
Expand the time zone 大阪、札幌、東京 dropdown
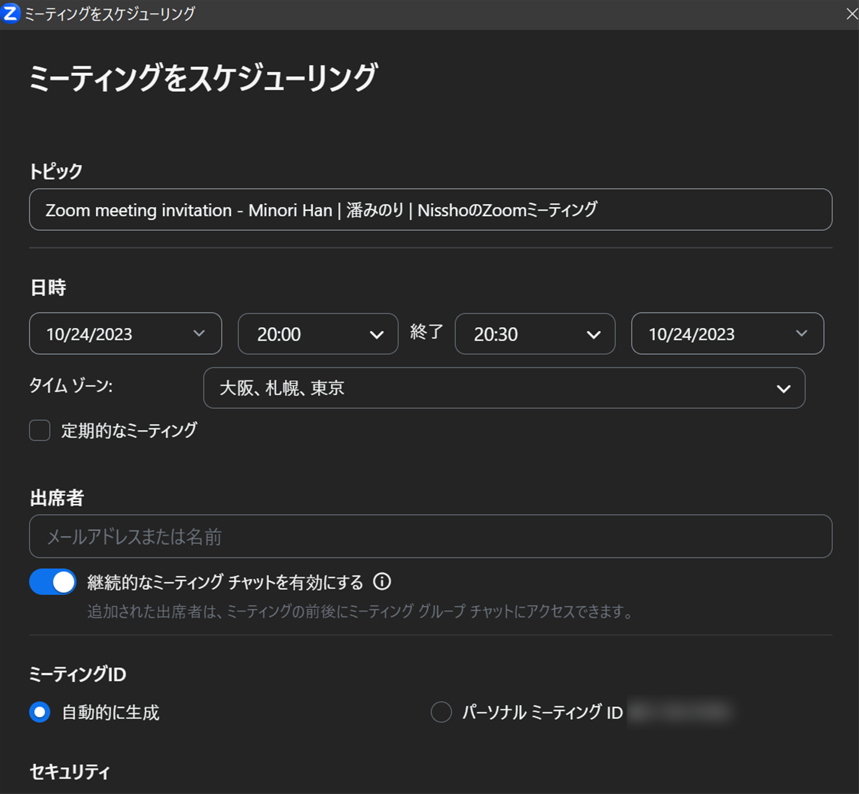click(x=504, y=388)
